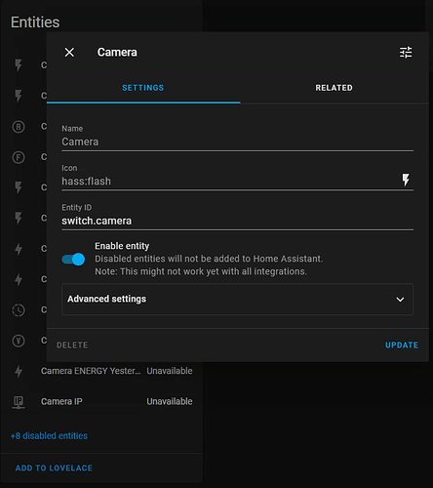Show the +8 disabled entities link
The height and width of the screenshot is (488, 433).
point(49,436)
